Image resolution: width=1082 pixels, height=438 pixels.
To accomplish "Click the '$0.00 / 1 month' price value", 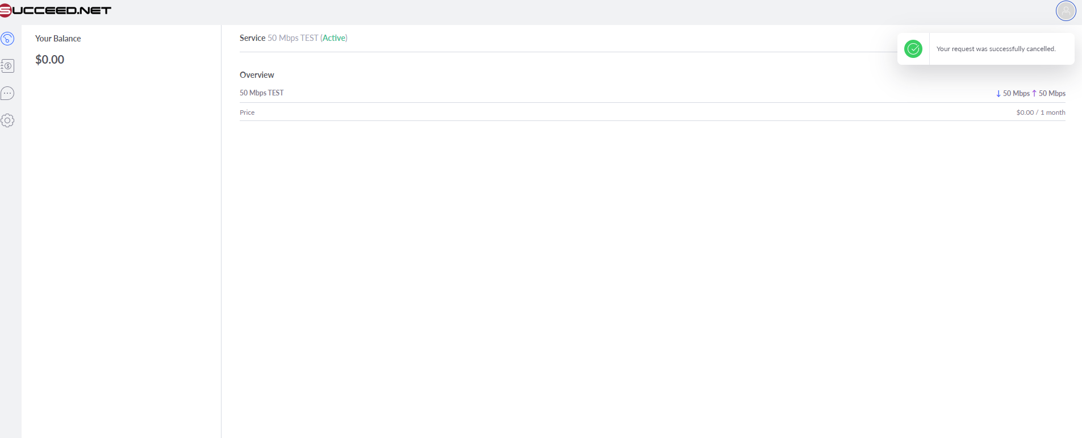I will pos(1041,112).
